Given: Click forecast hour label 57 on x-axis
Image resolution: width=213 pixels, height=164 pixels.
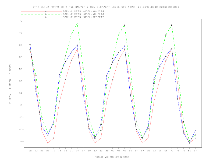Looking at the screenshot, I should [142, 151].
